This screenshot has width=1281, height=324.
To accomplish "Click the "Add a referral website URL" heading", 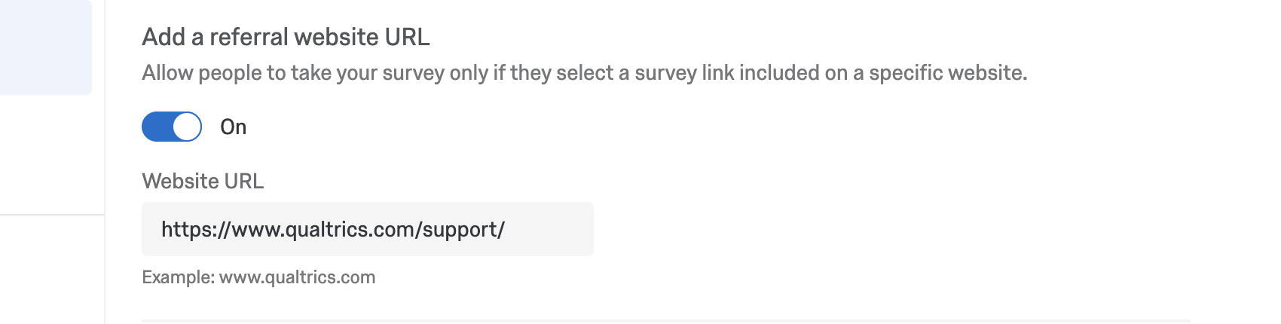I will [286, 37].
